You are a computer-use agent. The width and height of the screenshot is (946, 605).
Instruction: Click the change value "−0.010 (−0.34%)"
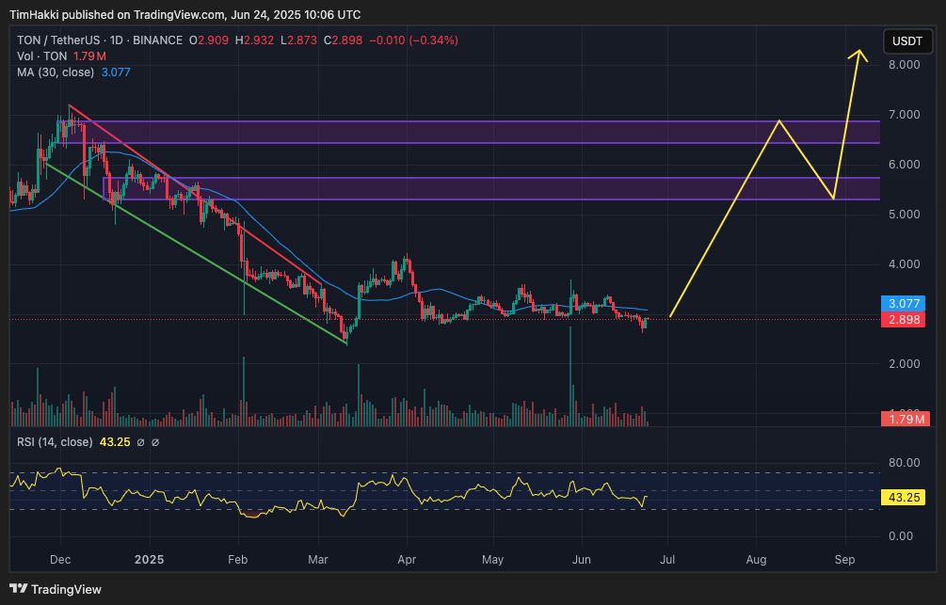[413, 40]
